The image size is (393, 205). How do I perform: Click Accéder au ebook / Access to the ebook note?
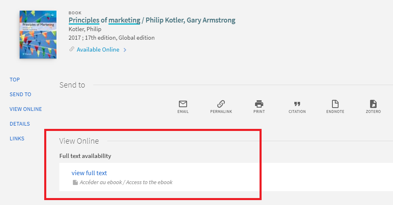coord(126,182)
